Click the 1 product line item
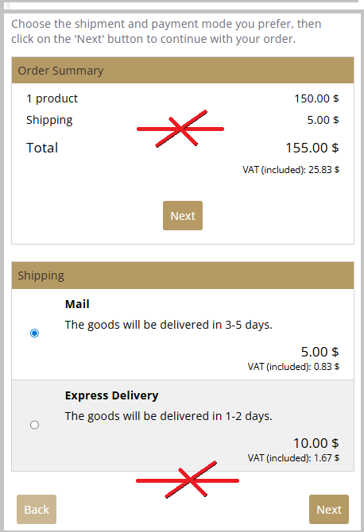 point(52,98)
